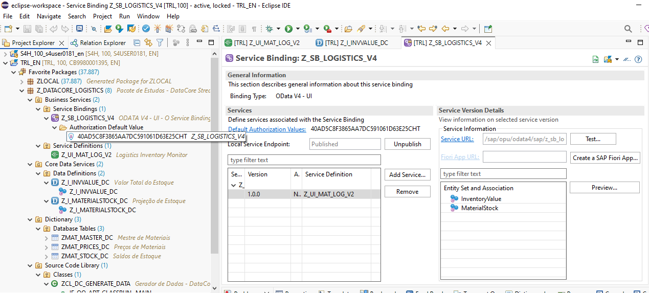649x293 pixels.
Task: Toggle Link with Editor in Project Explorer
Action: click(x=148, y=43)
